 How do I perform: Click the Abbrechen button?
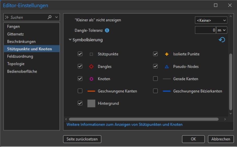tap(221, 139)
